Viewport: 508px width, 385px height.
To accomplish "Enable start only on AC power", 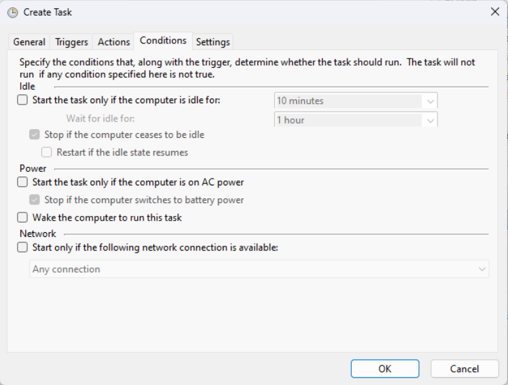I will [23, 182].
